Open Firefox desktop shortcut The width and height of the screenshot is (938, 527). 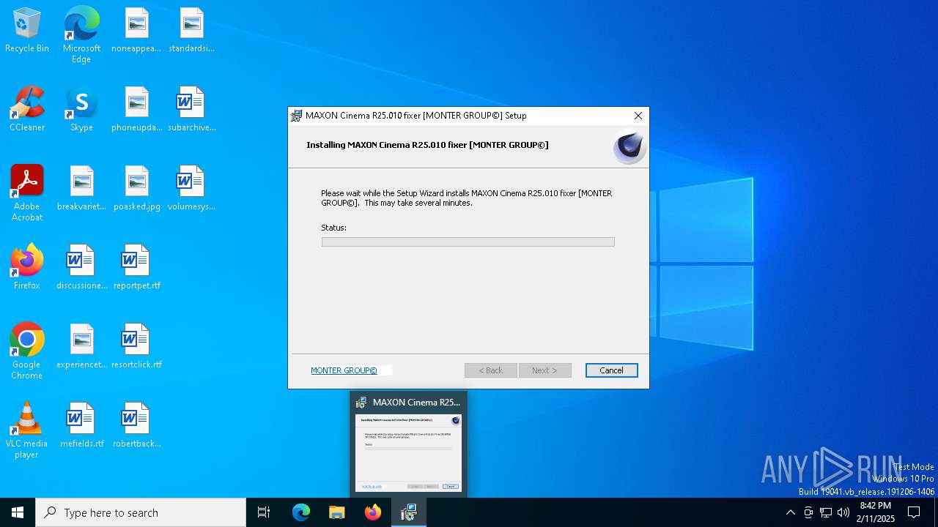pos(27,268)
